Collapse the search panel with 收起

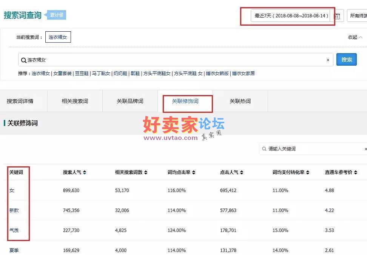point(355,37)
